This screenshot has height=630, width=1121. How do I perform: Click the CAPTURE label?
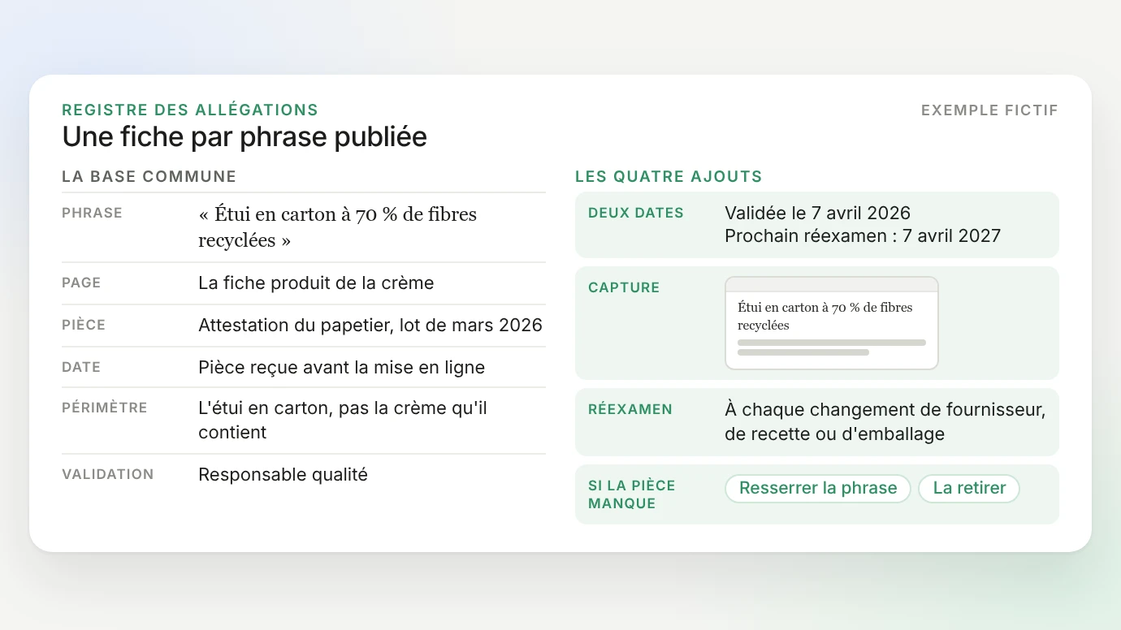pyautogui.click(x=624, y=288)
